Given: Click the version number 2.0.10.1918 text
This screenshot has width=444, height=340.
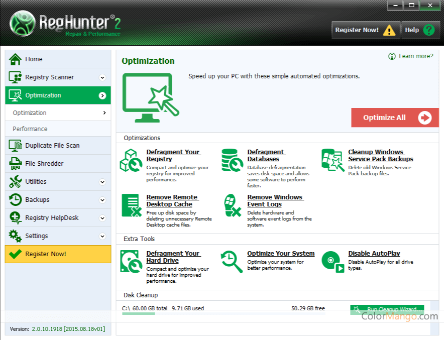Looking at the screenshot, I should [x=47, y=329].
